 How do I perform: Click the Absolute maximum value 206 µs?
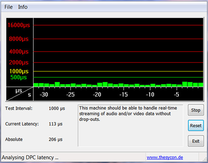click(x=56, y=139)
